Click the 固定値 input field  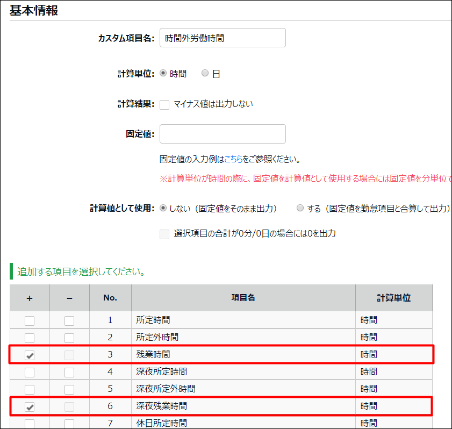pos(223,133)
